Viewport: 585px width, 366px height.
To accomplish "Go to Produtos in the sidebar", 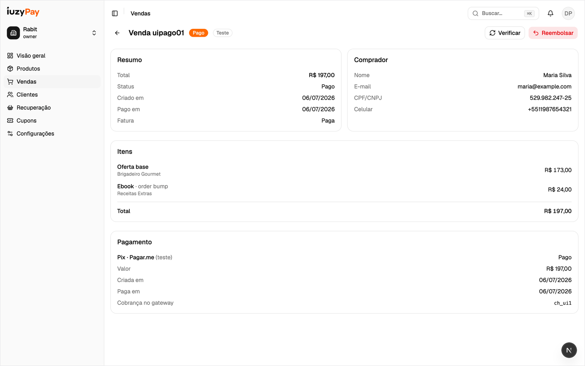I will click(52, 68).
